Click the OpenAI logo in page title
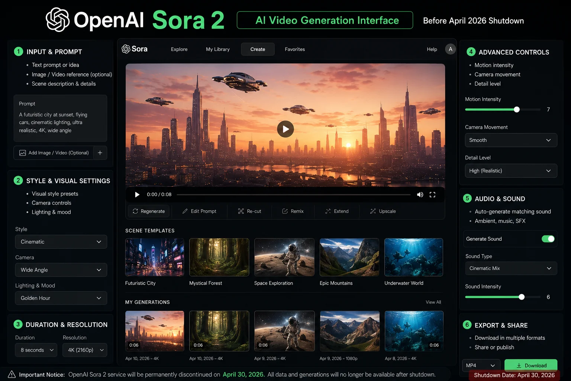 [x=58, y=20]
